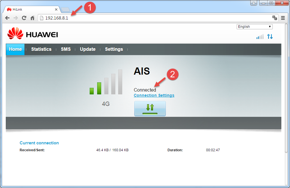Screen dimensions: 290x188
Task: Maximize the browser window
Action: (x=271, y=3)
